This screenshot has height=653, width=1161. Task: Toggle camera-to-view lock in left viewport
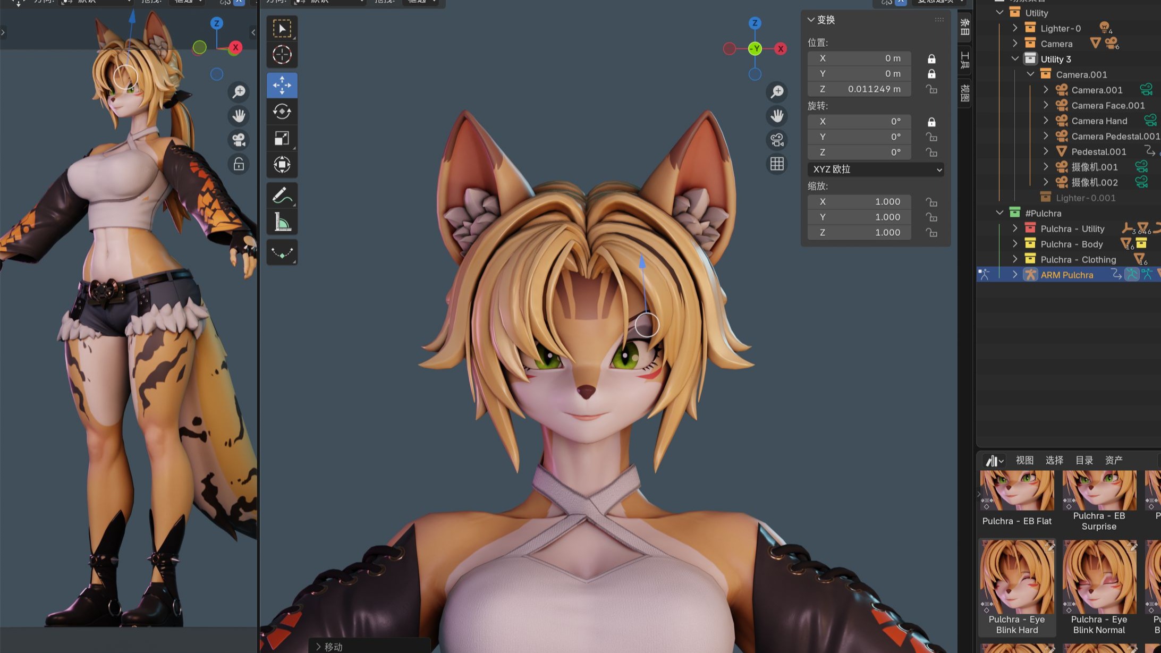pyautogui.click(x=239, y=164)
